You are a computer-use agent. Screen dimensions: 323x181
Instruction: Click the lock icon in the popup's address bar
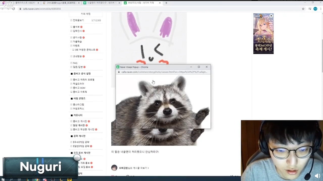click(119, 72)
